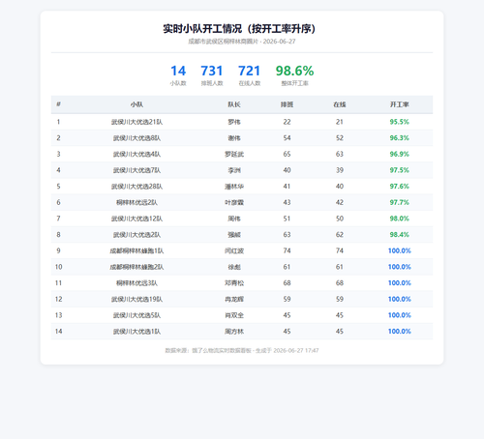Click scheduled count 45 in row 13
The width and height of the screenshot is (484, 439).
click(x=287, y=315)
